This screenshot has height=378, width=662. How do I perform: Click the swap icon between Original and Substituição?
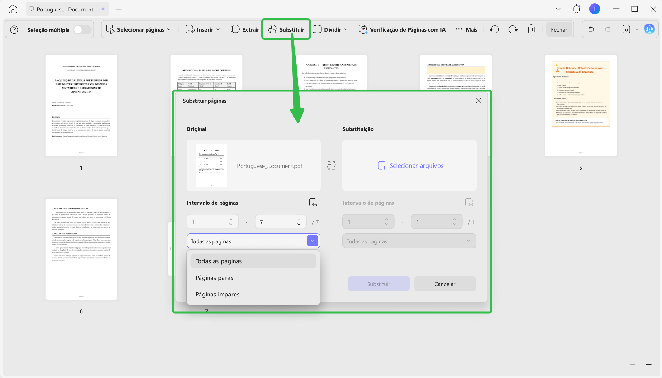331,165
